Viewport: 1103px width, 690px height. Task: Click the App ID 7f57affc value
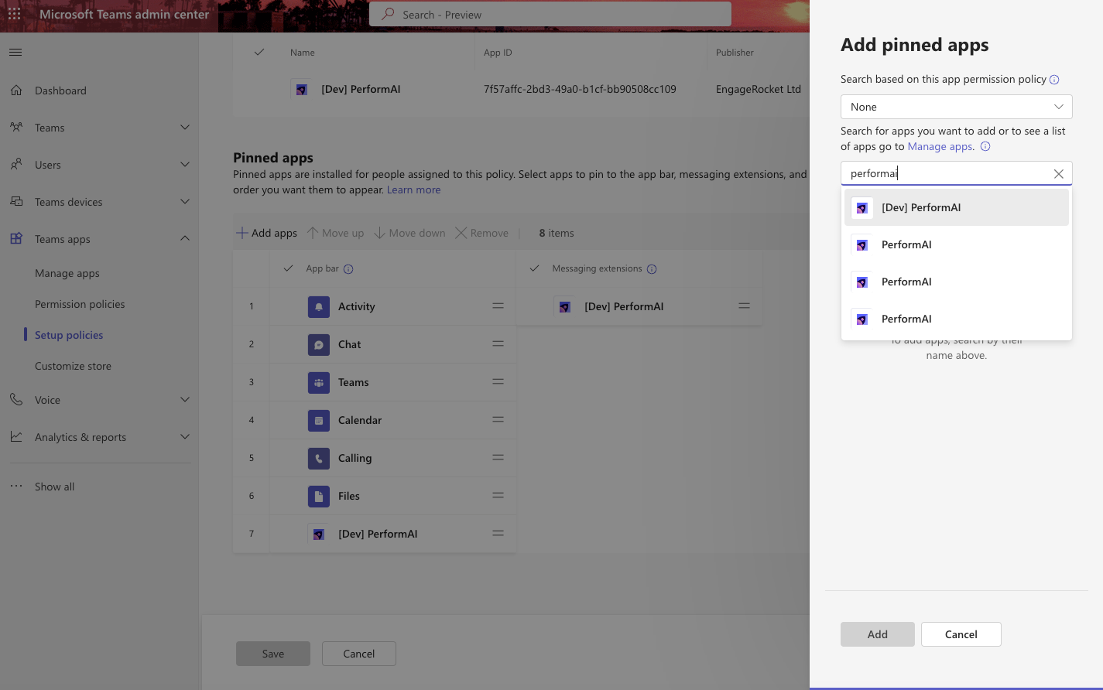click(x=580, y=89)
